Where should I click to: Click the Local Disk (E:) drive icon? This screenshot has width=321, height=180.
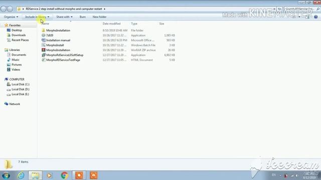[9, 94]
